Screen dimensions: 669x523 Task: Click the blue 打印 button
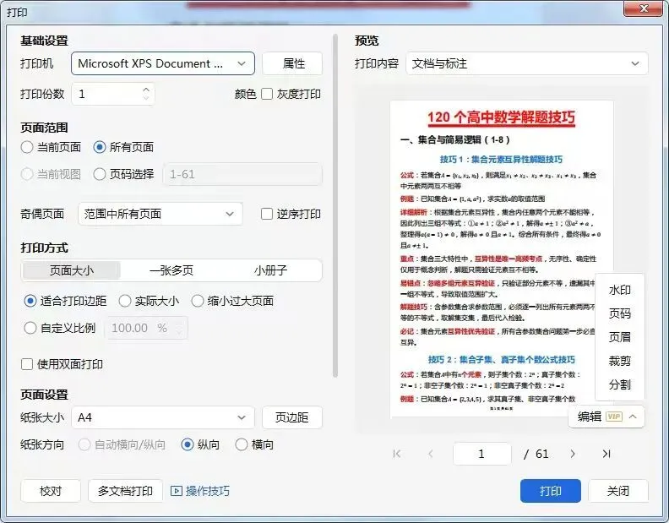pyautogui.click(x=551, y=491)
